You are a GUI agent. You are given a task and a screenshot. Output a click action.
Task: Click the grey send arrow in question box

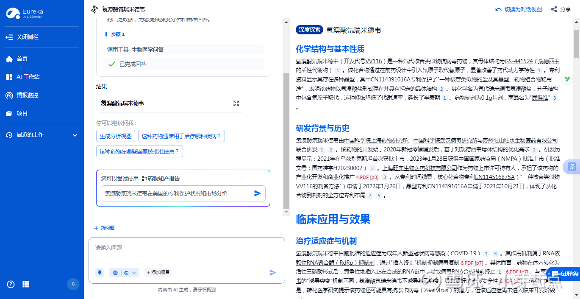[x=273, y=273]
